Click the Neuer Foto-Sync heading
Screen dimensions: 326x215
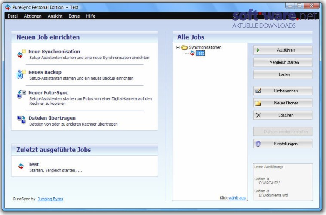point(48,92)
